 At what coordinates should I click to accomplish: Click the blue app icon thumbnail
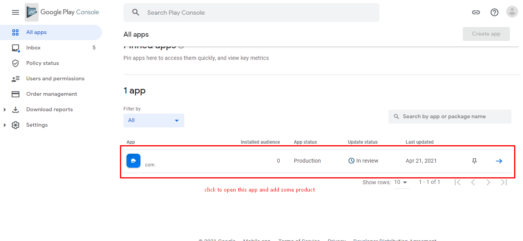133,161
